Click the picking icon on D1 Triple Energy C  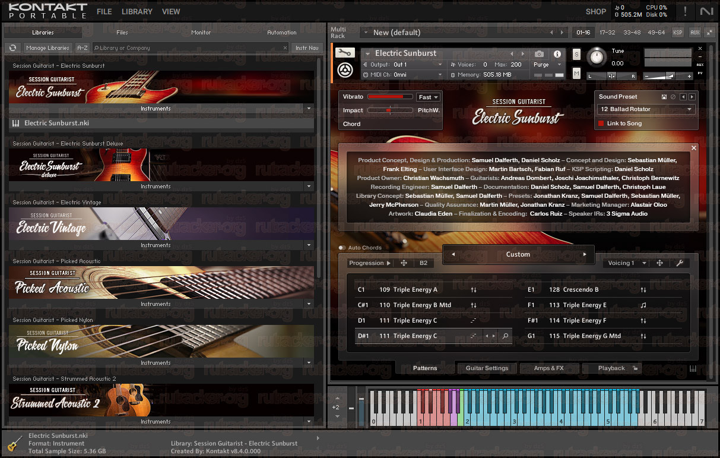click(474, 321)
